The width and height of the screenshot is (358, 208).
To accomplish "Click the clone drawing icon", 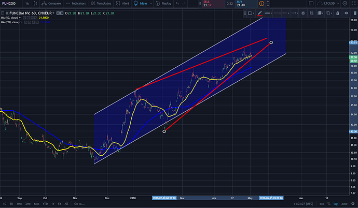I will [x=329, y=13].
